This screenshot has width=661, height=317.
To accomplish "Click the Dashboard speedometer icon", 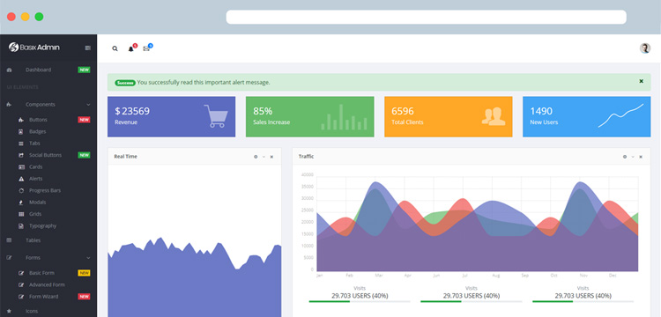I will point(10,70).
